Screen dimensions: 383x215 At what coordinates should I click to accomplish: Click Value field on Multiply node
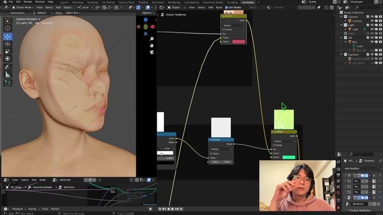[x=221, y=162]
